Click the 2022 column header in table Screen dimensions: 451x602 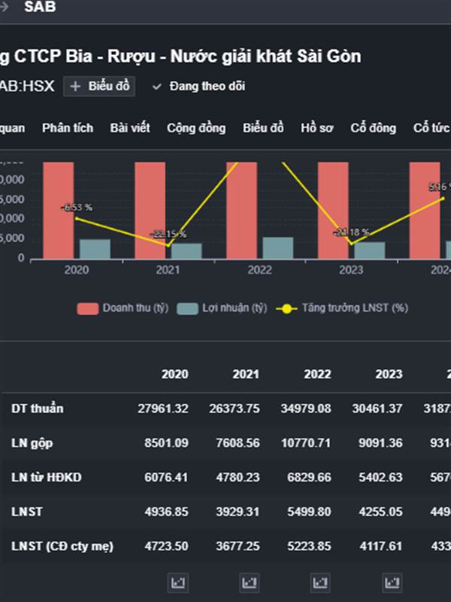317,374
